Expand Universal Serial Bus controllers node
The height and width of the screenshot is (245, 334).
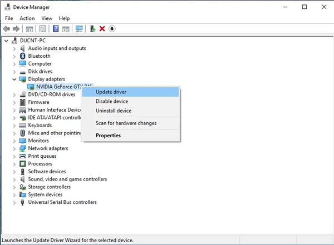14,203
